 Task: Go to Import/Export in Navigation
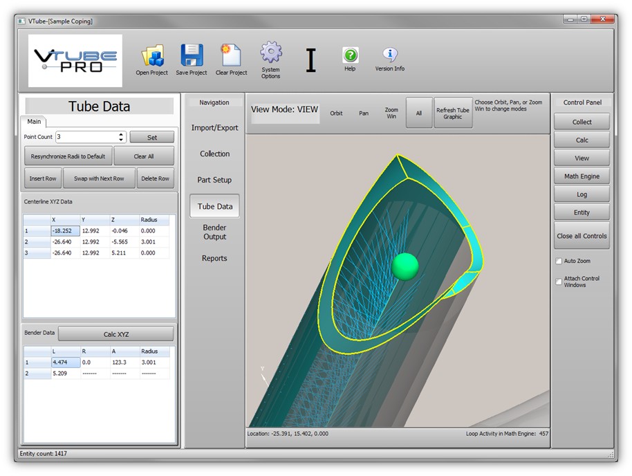214,128
